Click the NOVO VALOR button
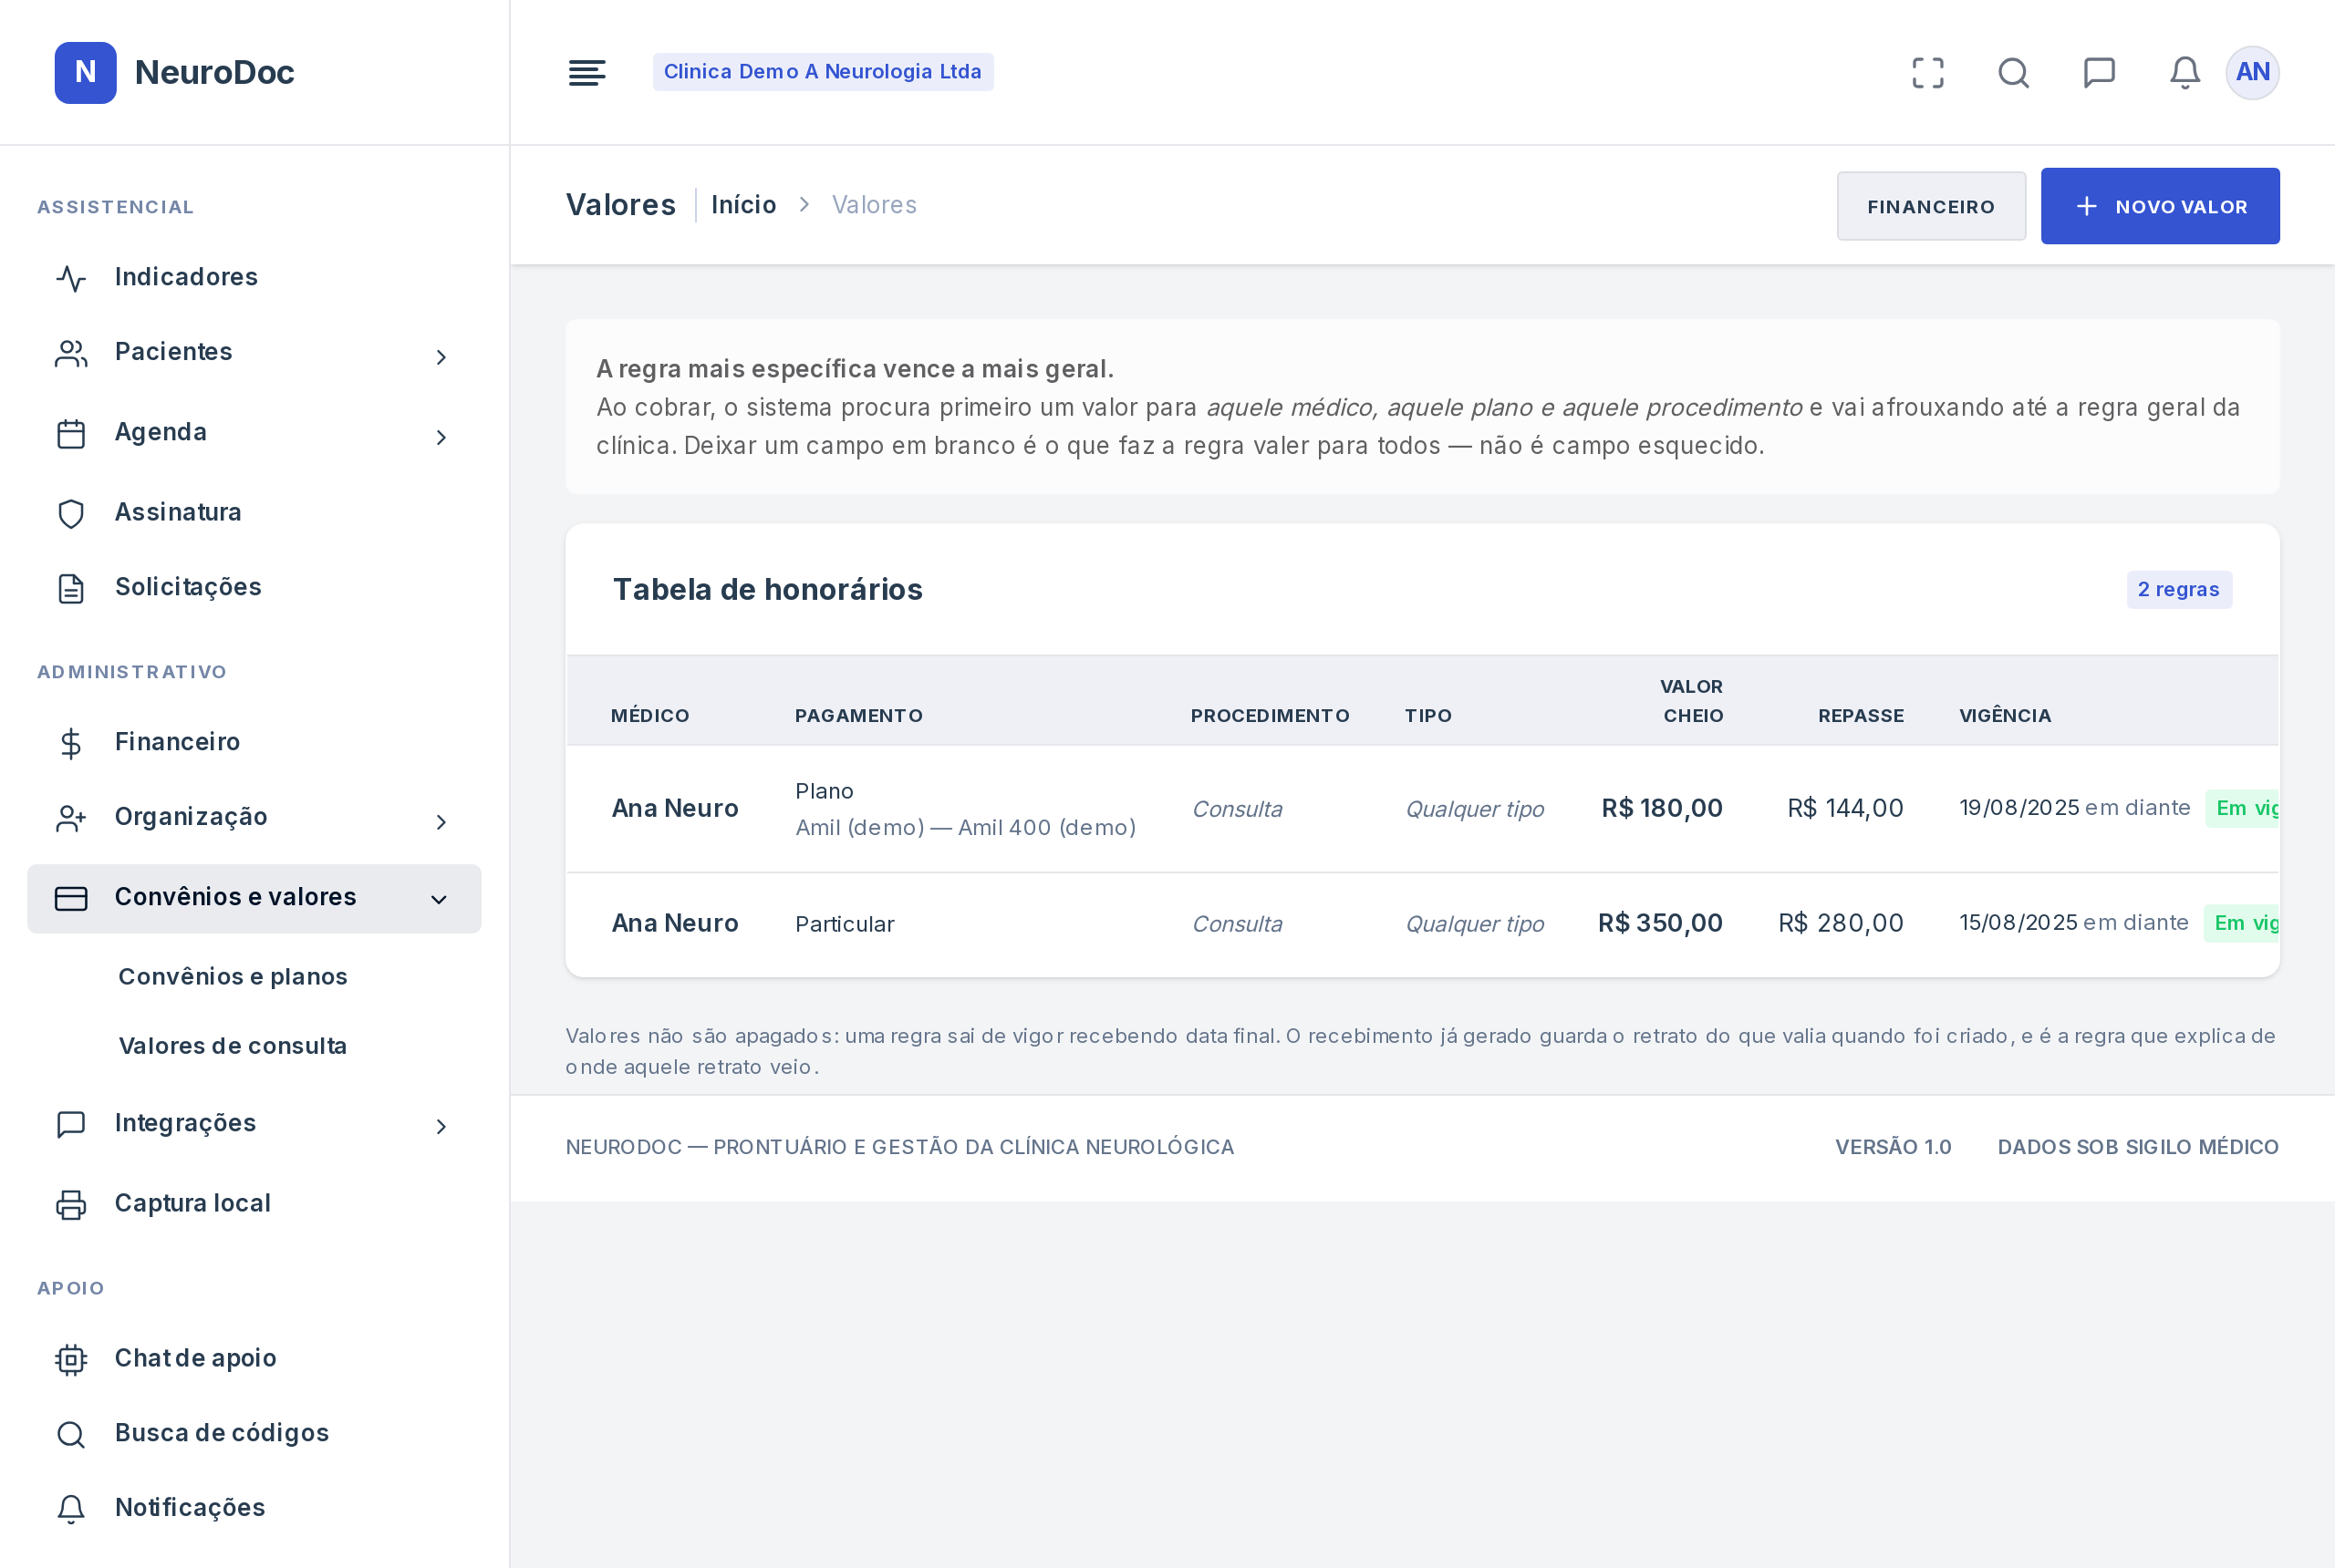This screenshot has width=2335, height=1568. tap(2160, 206)
